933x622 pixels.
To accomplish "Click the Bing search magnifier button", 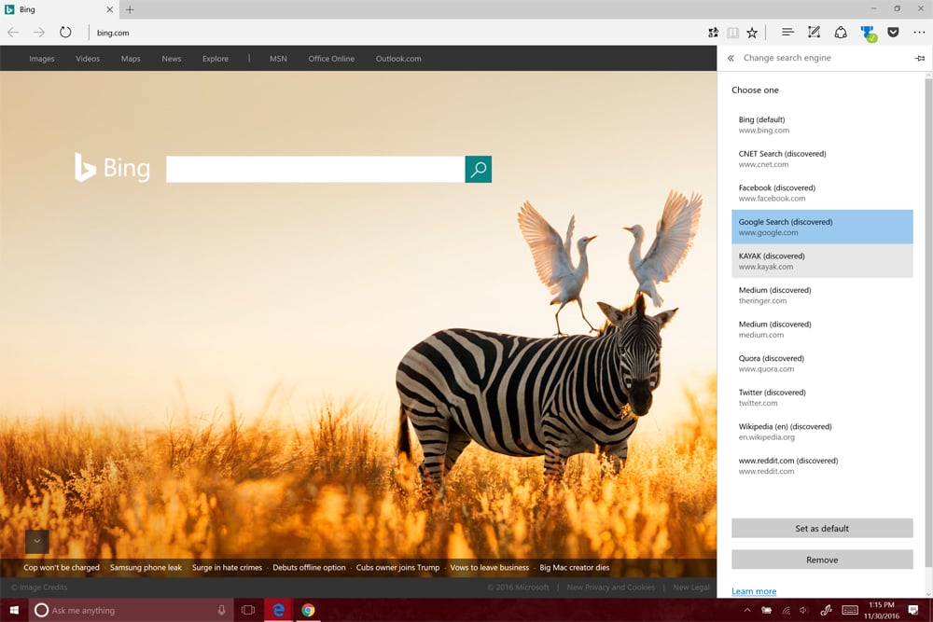I will 479,170.
